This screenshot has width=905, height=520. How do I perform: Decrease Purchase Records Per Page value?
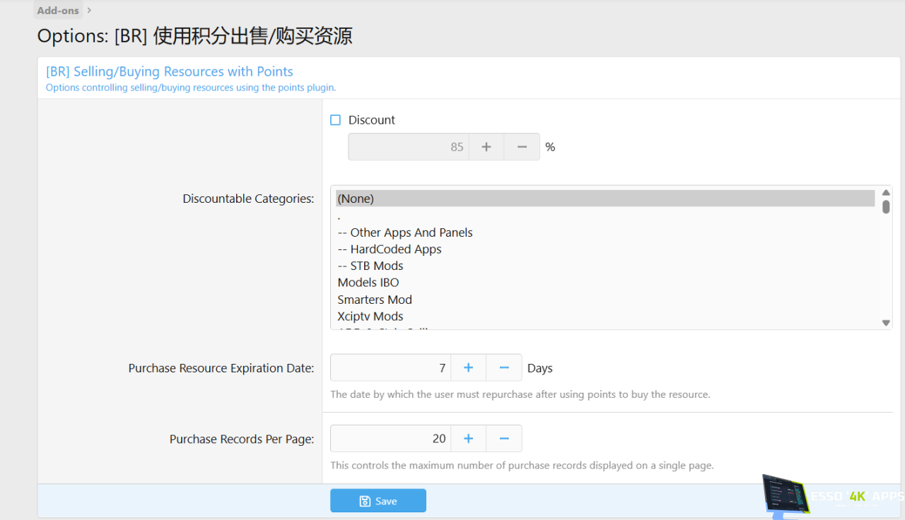pos(504,439)
